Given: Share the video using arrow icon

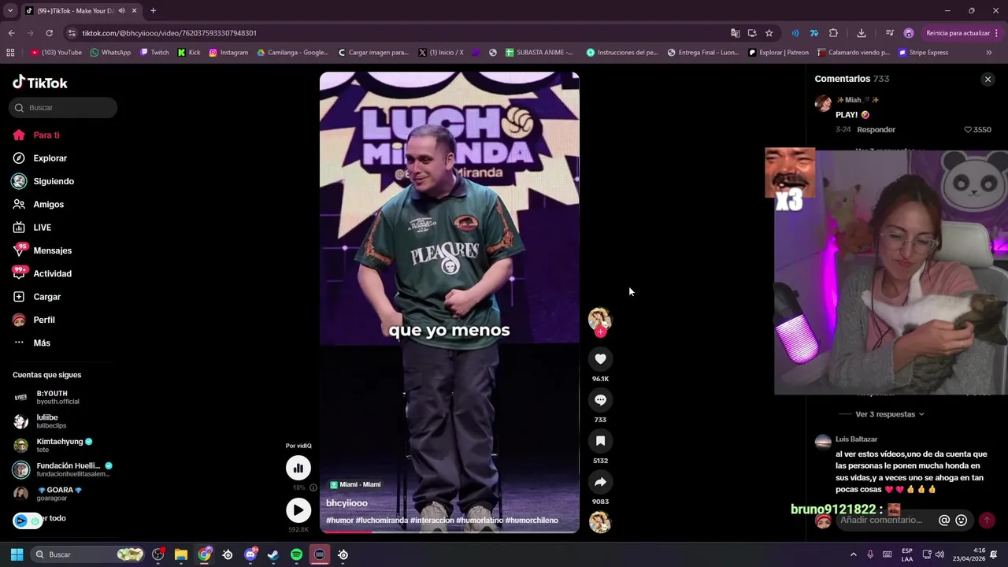Looking at the screenshot, I should click(600, 482).
